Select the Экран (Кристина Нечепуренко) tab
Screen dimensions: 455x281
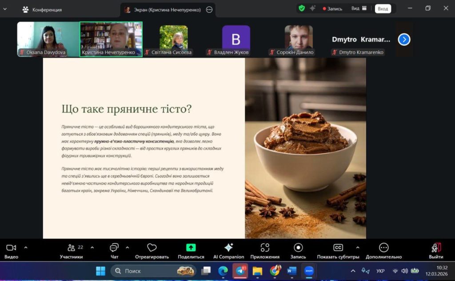tap(163, 9)
